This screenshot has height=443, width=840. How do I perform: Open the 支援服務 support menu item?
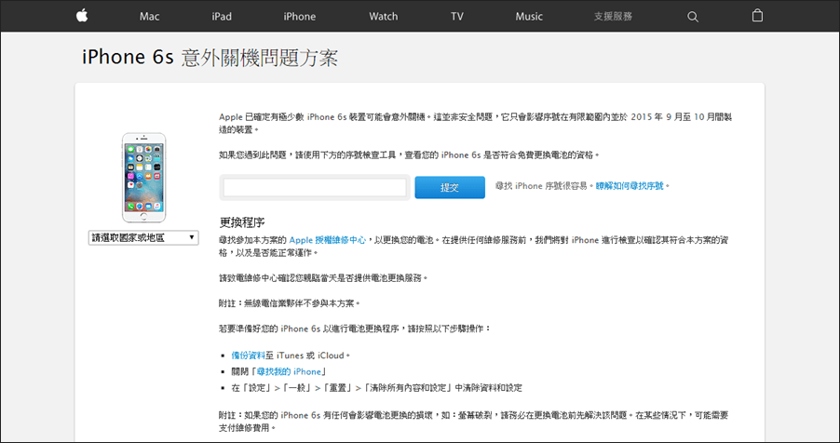tap(613, 17)
